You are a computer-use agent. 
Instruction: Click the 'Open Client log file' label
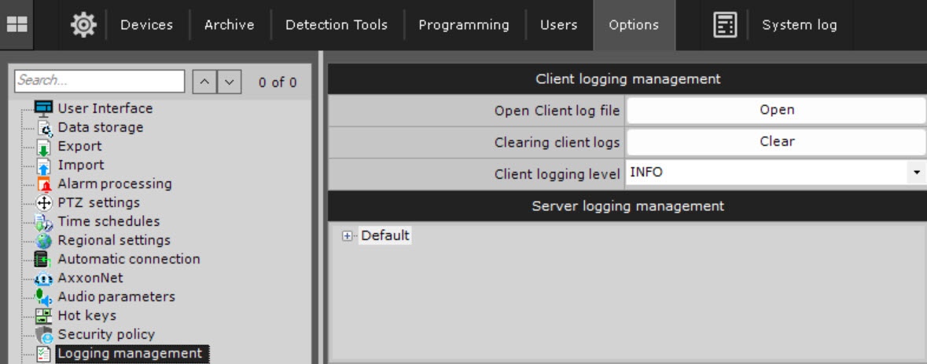[x=557, y=111]
